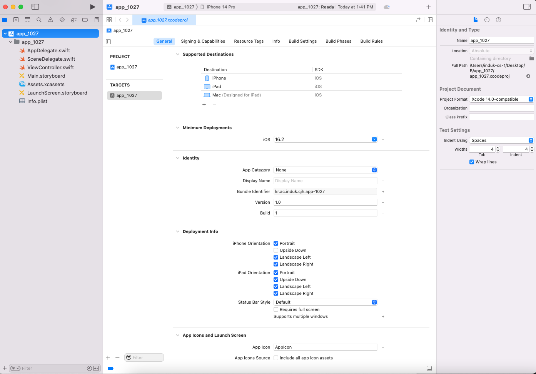This screenshot has width=536, height=374.
Task: Disable iPhone Landscape Right orientation
Action: click(276, 264)
